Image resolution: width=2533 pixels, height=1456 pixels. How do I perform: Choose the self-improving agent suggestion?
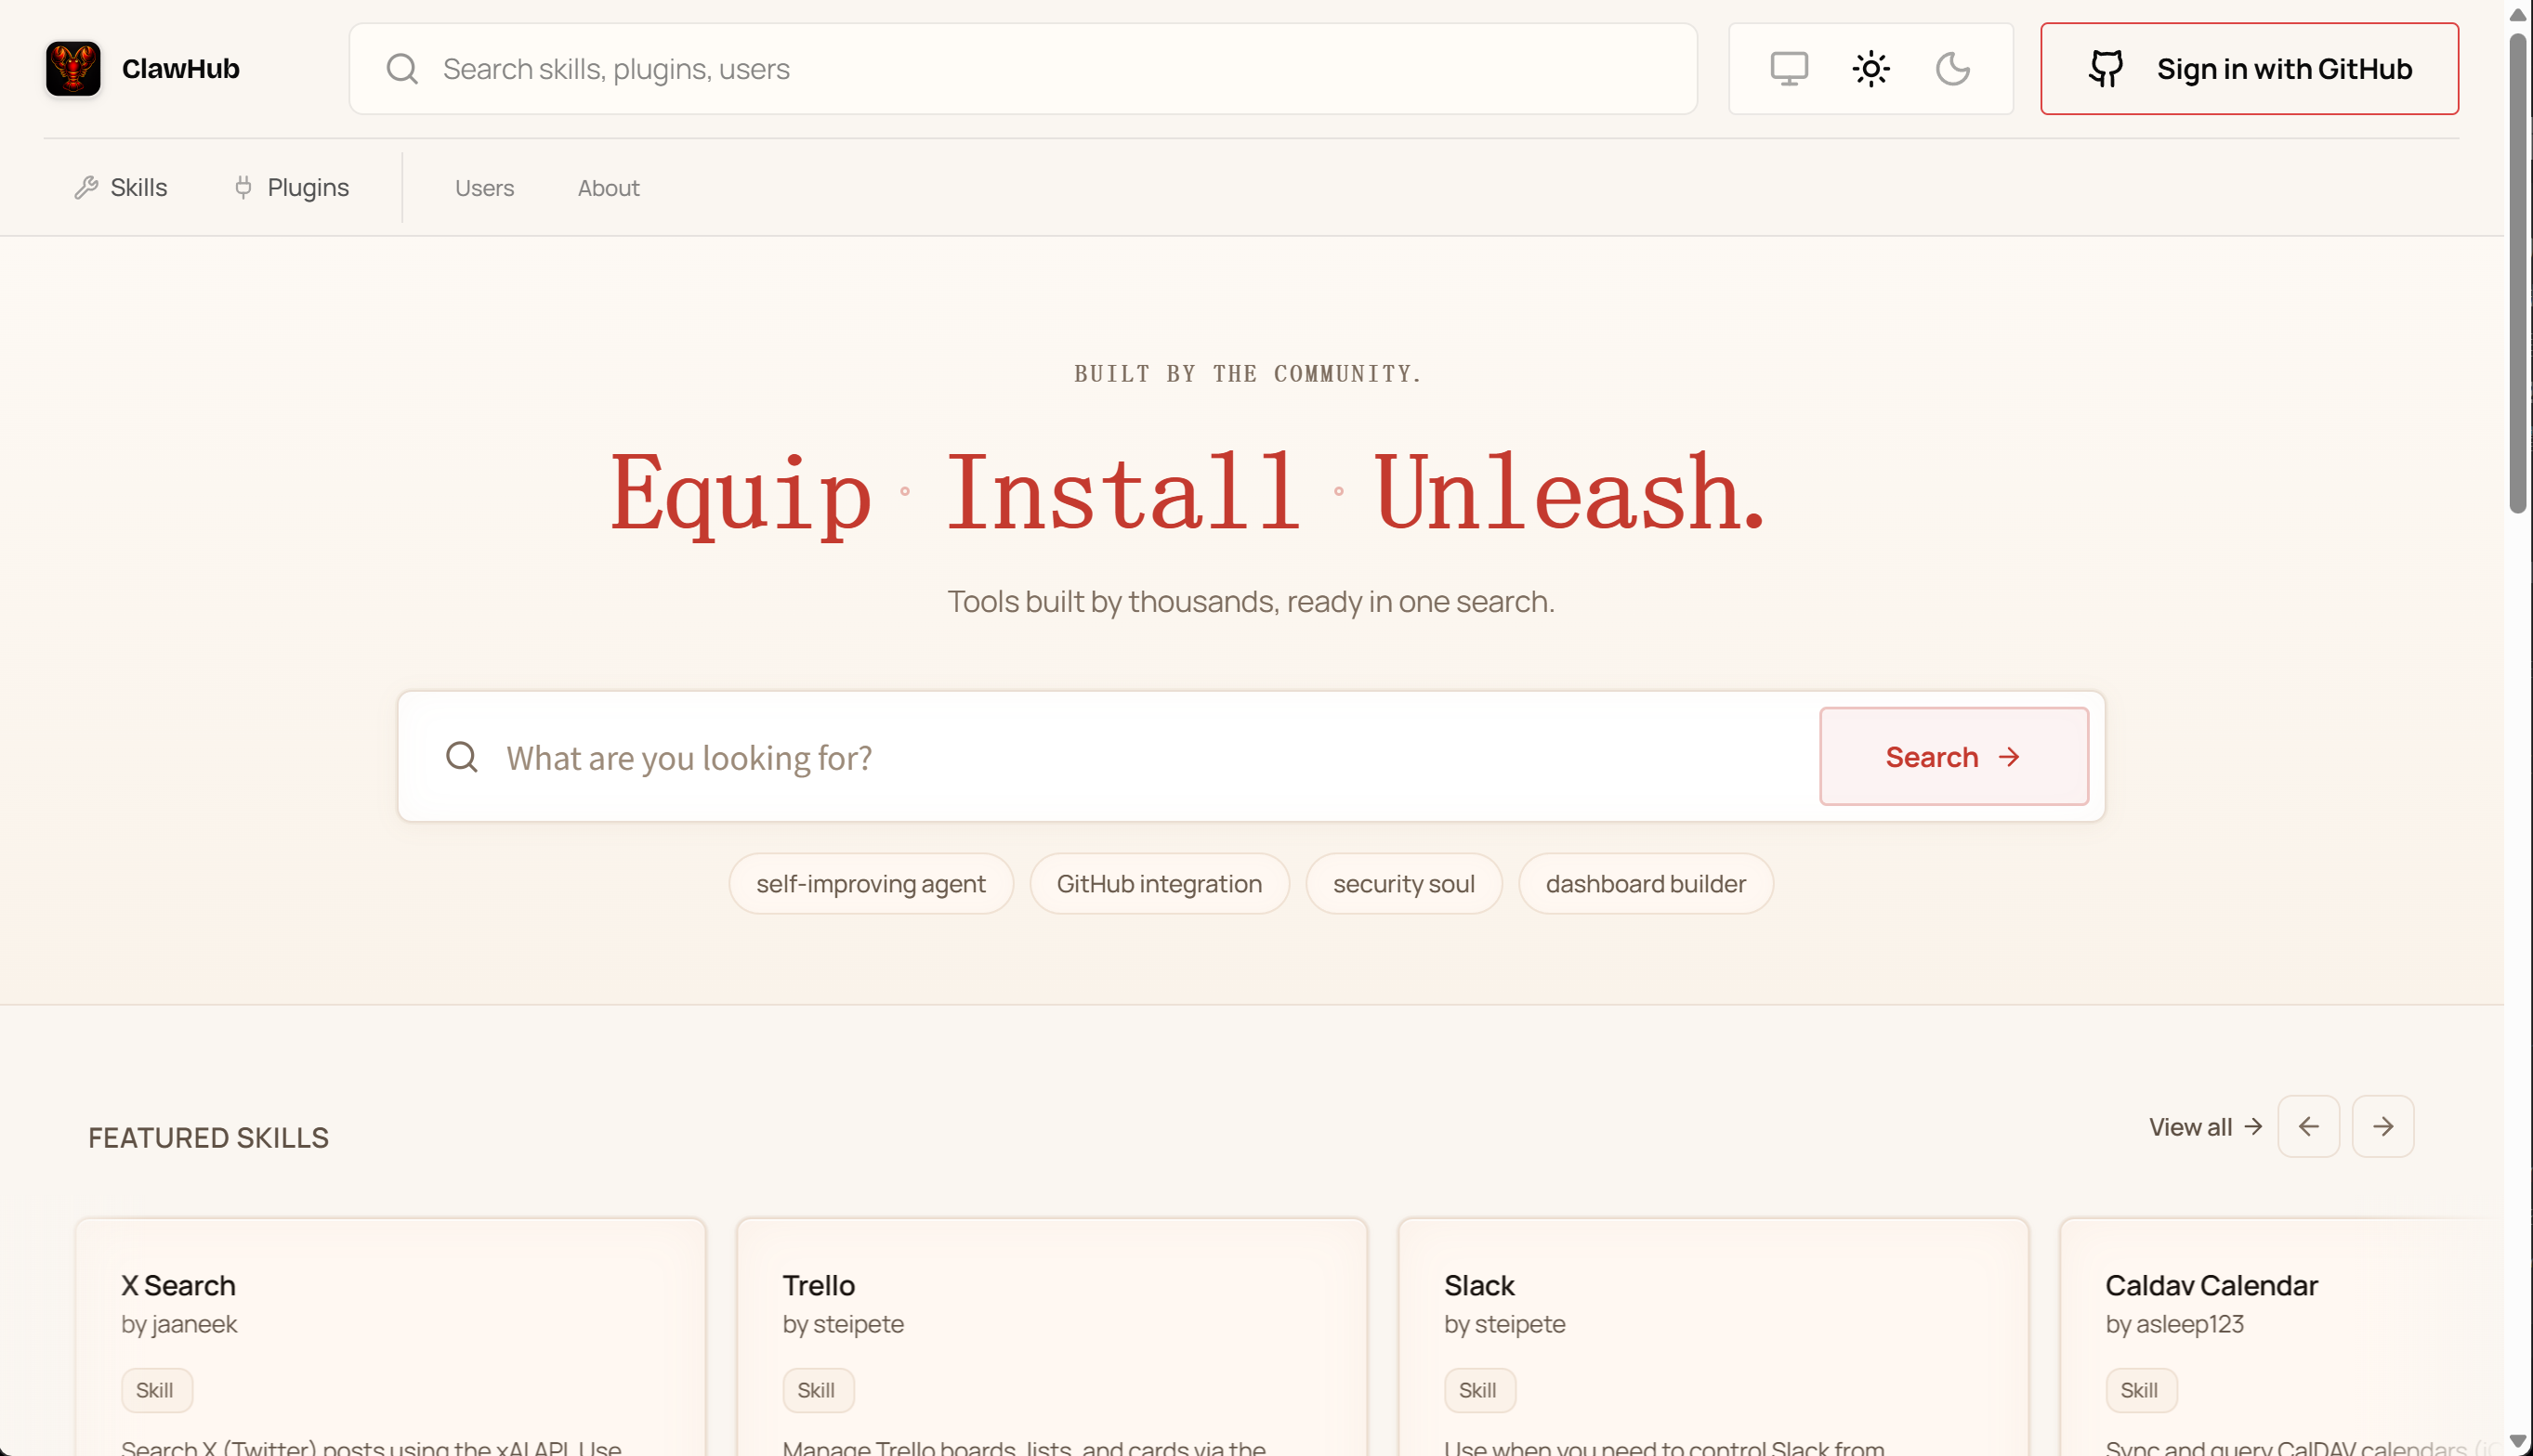click(871, 883)
